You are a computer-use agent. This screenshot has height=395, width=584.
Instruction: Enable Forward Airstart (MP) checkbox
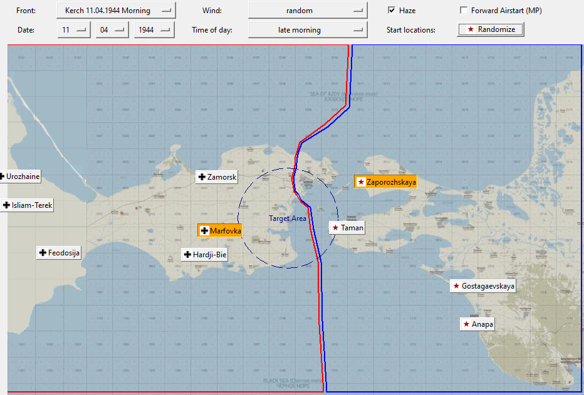point(464,11)
